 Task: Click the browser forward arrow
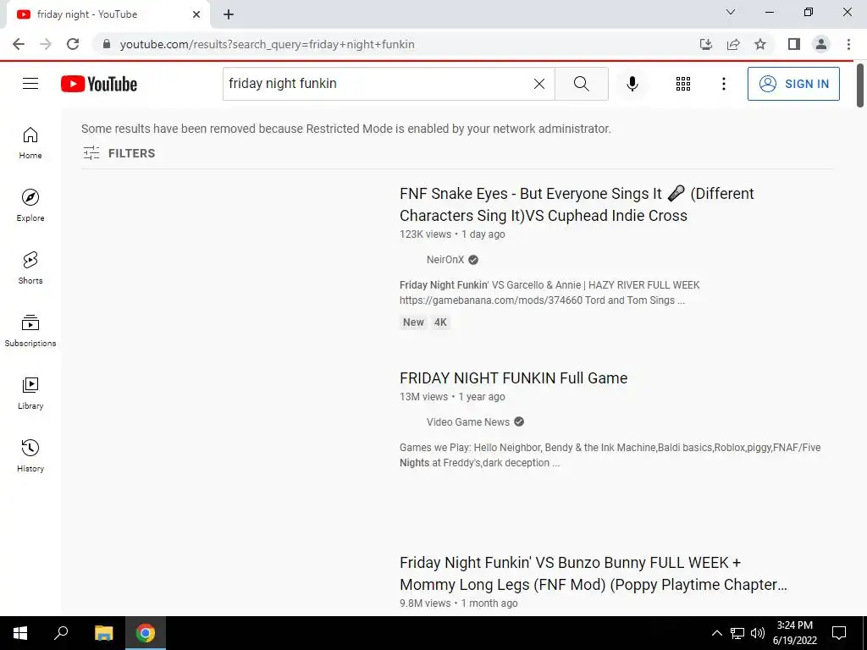click(x=46, y=44)
